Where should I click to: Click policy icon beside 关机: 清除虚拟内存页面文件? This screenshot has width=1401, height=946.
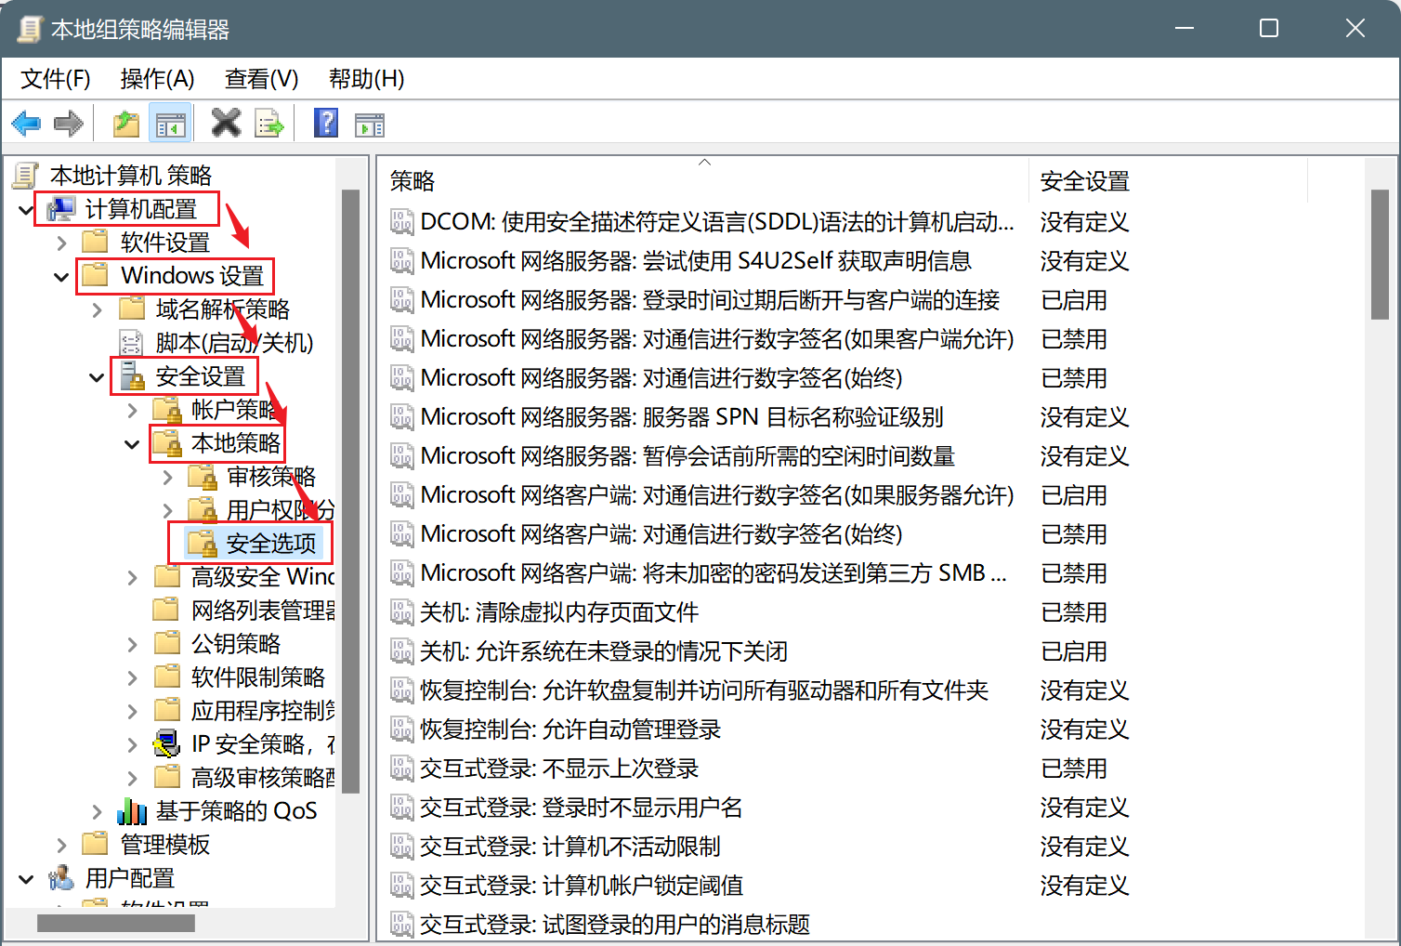tap(401, 611)
